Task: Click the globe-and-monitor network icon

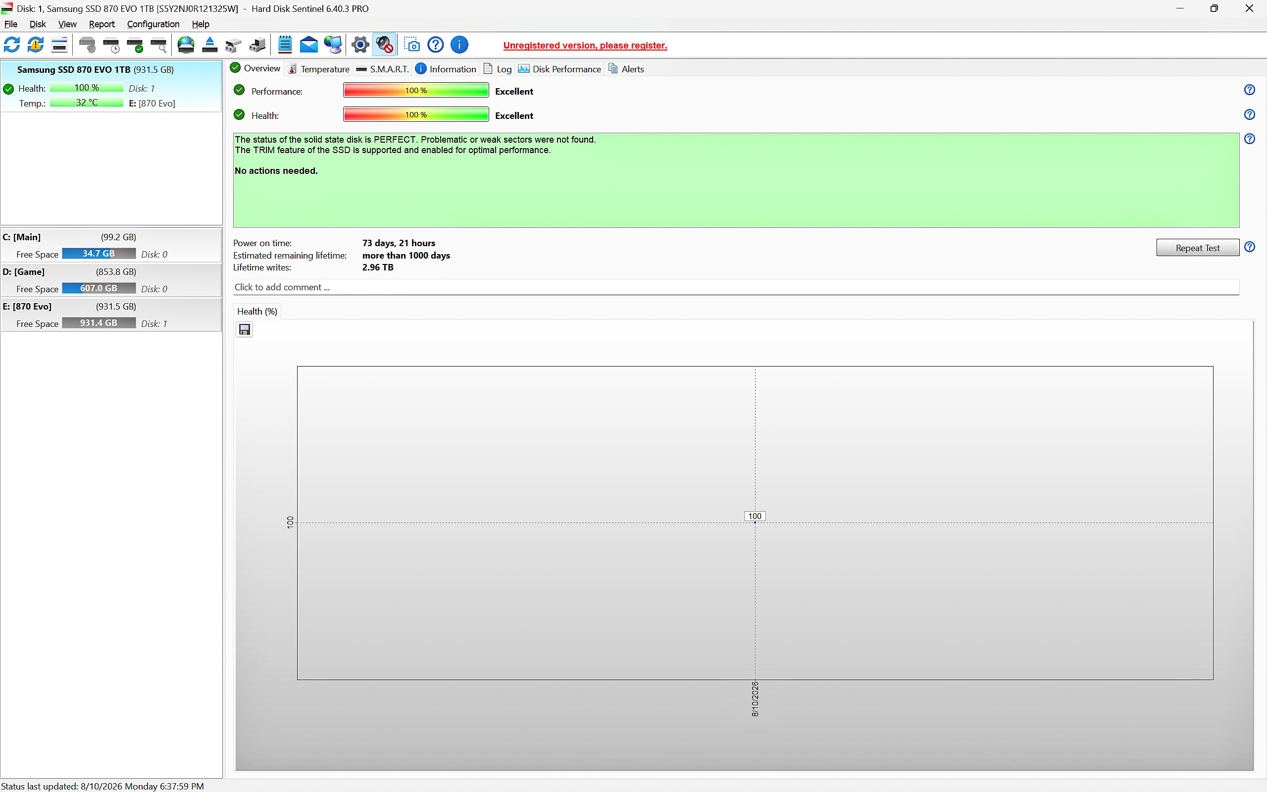Action: point(333,45)
